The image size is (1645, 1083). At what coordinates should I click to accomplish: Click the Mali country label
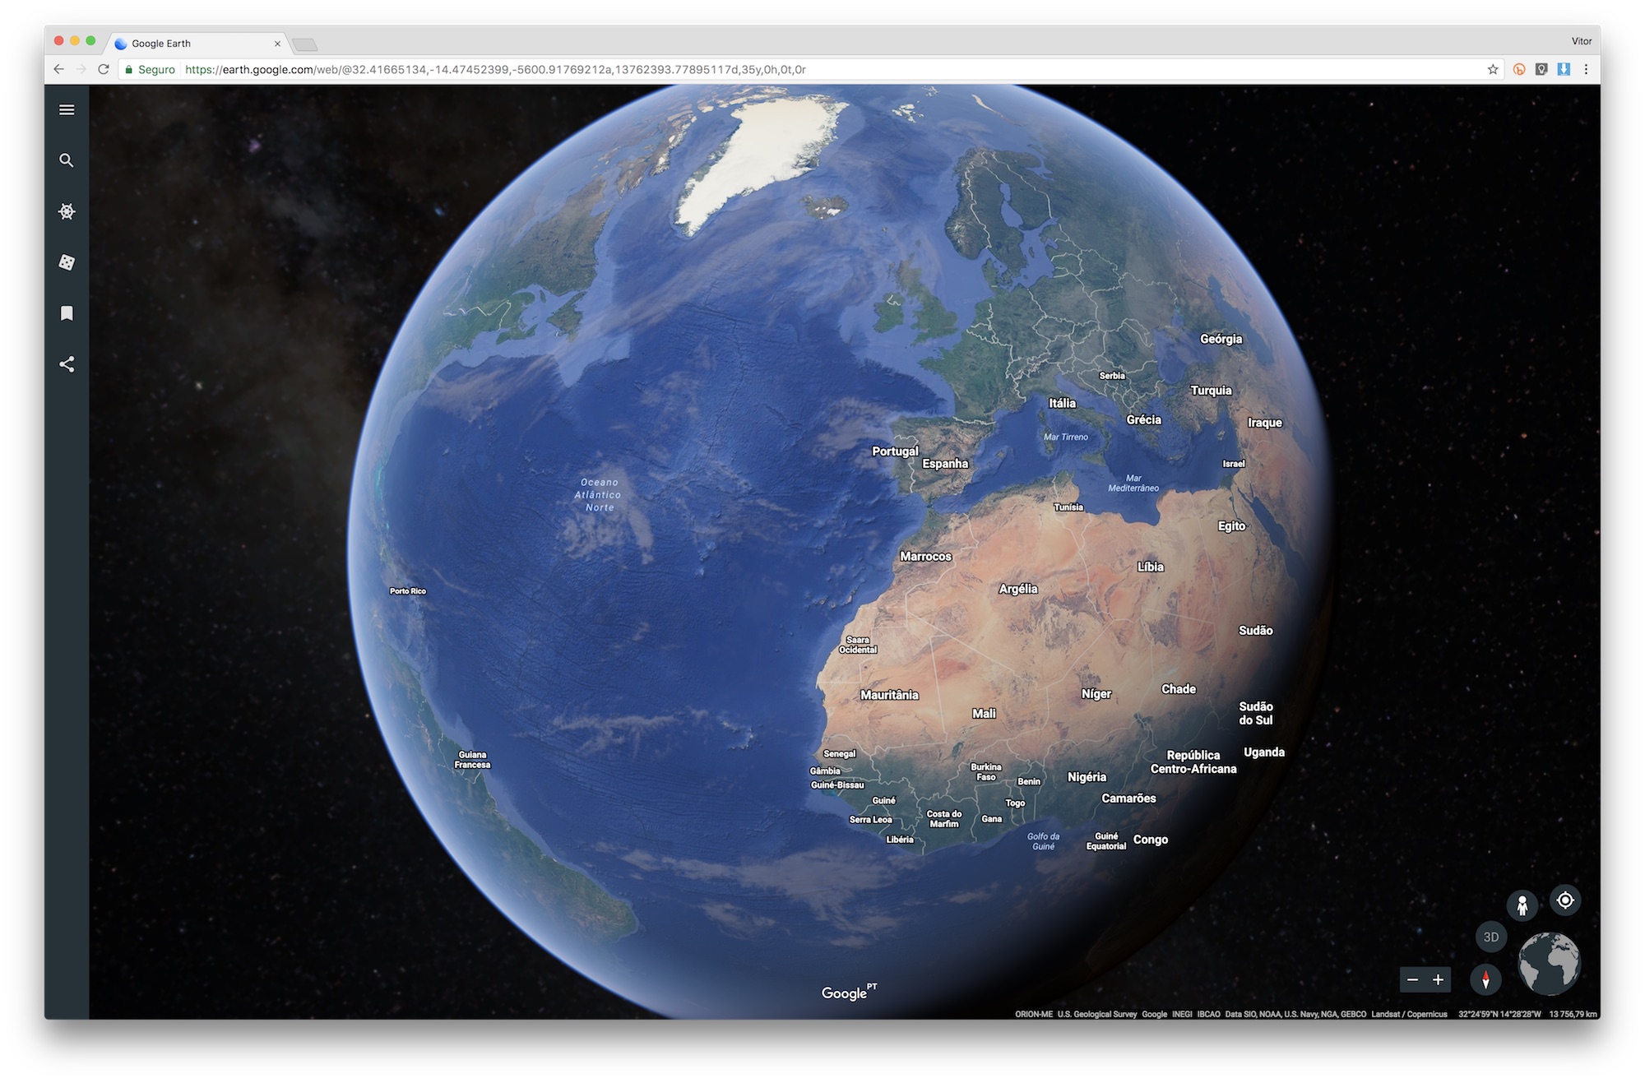pos(984,714)
